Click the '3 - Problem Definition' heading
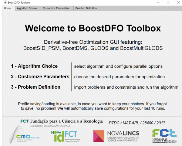Viewport: 182px width, 146px height. 35,87
